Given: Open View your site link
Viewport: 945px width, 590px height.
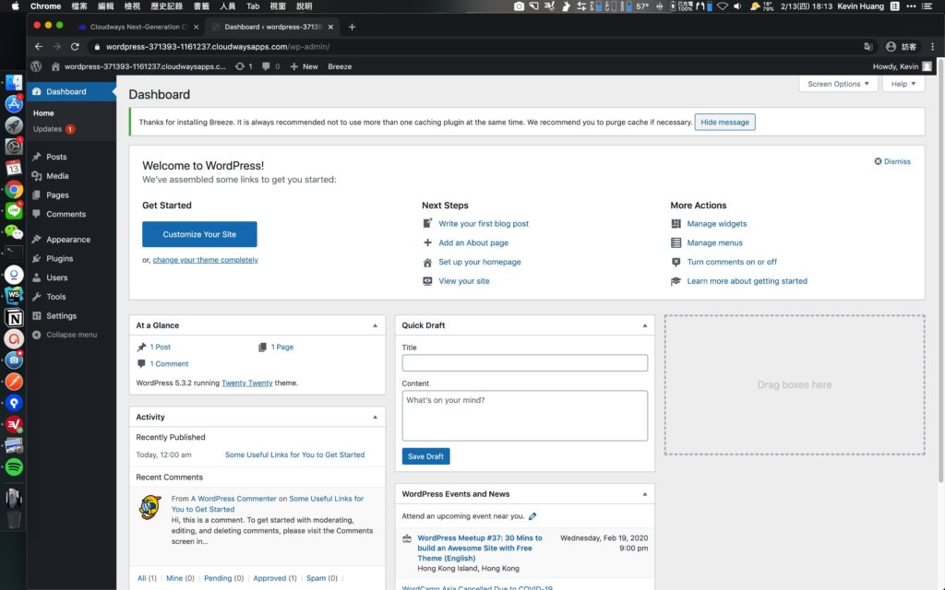Looking at the screenshot, I should pyautogui.click(x=464, y=281).
